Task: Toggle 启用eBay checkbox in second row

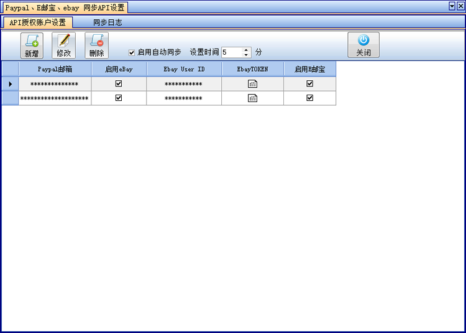Action: pos(119,98)
